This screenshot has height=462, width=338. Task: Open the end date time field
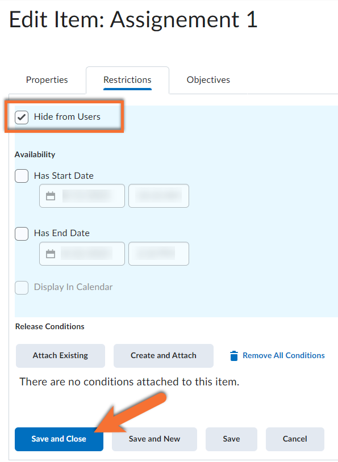coord(158,254)
